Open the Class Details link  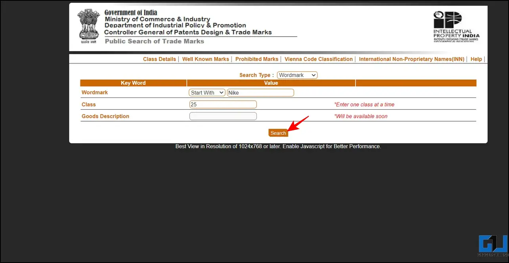[x=159, y=59]
